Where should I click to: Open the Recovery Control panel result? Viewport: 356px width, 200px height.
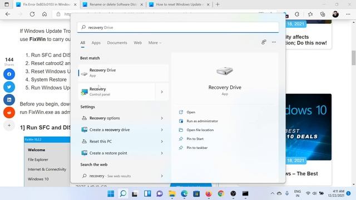(x=117, y=92)
